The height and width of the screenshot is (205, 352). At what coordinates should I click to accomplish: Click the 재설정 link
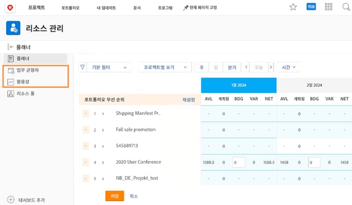tap(189, 100)
